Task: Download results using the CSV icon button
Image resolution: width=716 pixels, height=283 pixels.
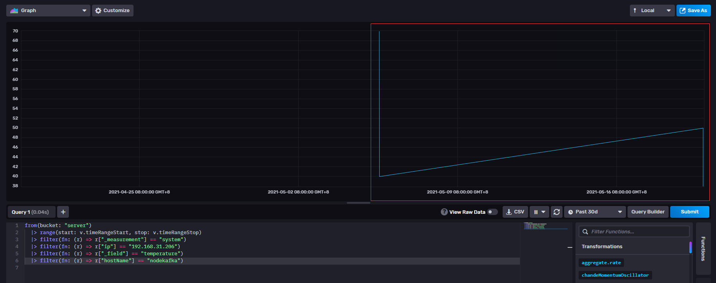Action: 515,212
